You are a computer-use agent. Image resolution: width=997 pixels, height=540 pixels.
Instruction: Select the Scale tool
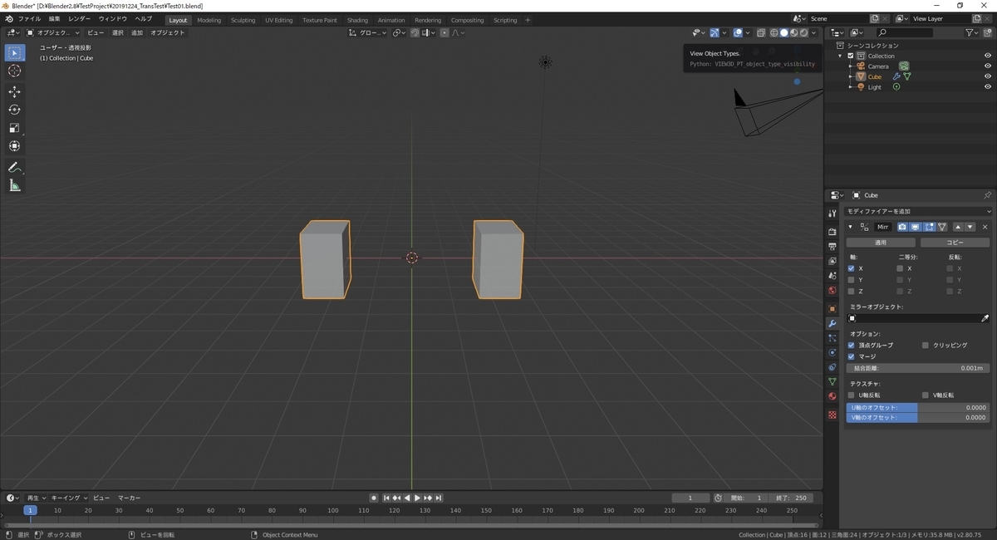point(14,128)
